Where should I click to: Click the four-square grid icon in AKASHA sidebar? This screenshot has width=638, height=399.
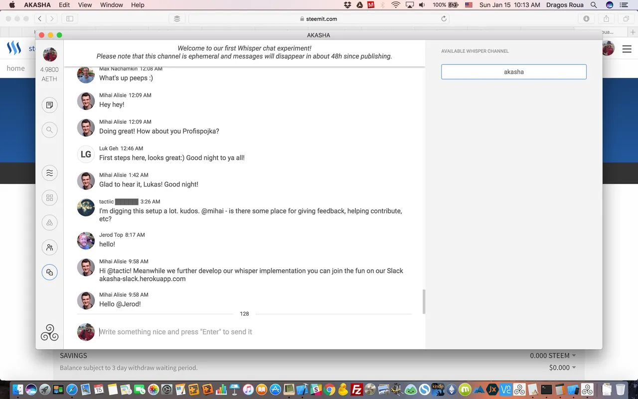point(49,198)
